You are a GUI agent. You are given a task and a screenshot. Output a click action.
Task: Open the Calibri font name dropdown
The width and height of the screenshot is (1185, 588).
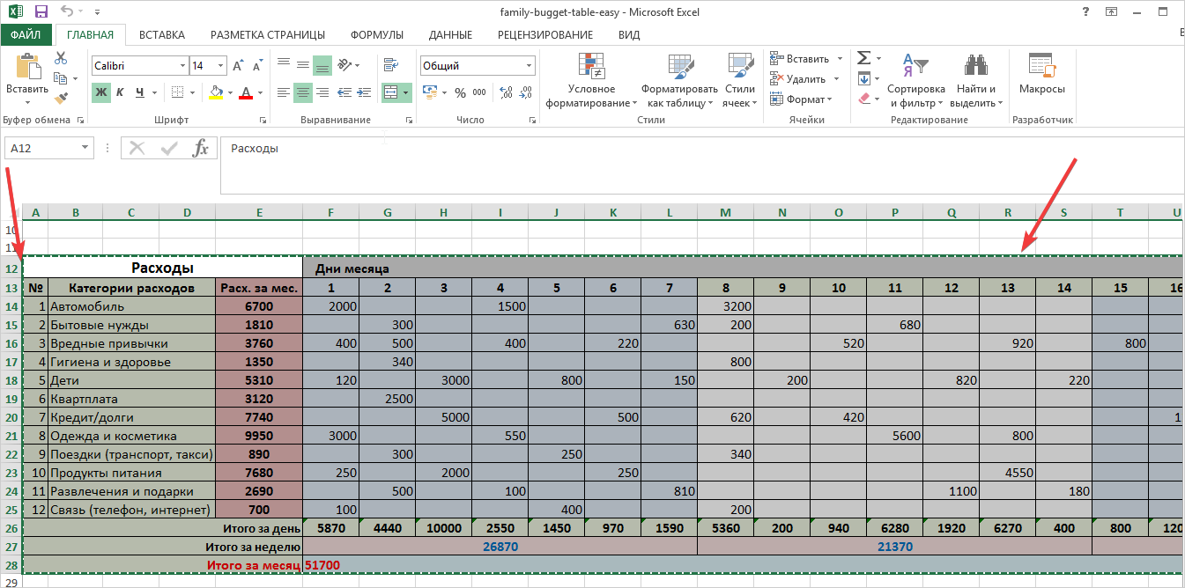[182, 66]
